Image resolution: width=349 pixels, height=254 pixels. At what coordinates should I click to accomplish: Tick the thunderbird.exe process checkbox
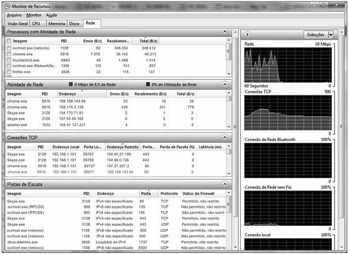[9, 60]
